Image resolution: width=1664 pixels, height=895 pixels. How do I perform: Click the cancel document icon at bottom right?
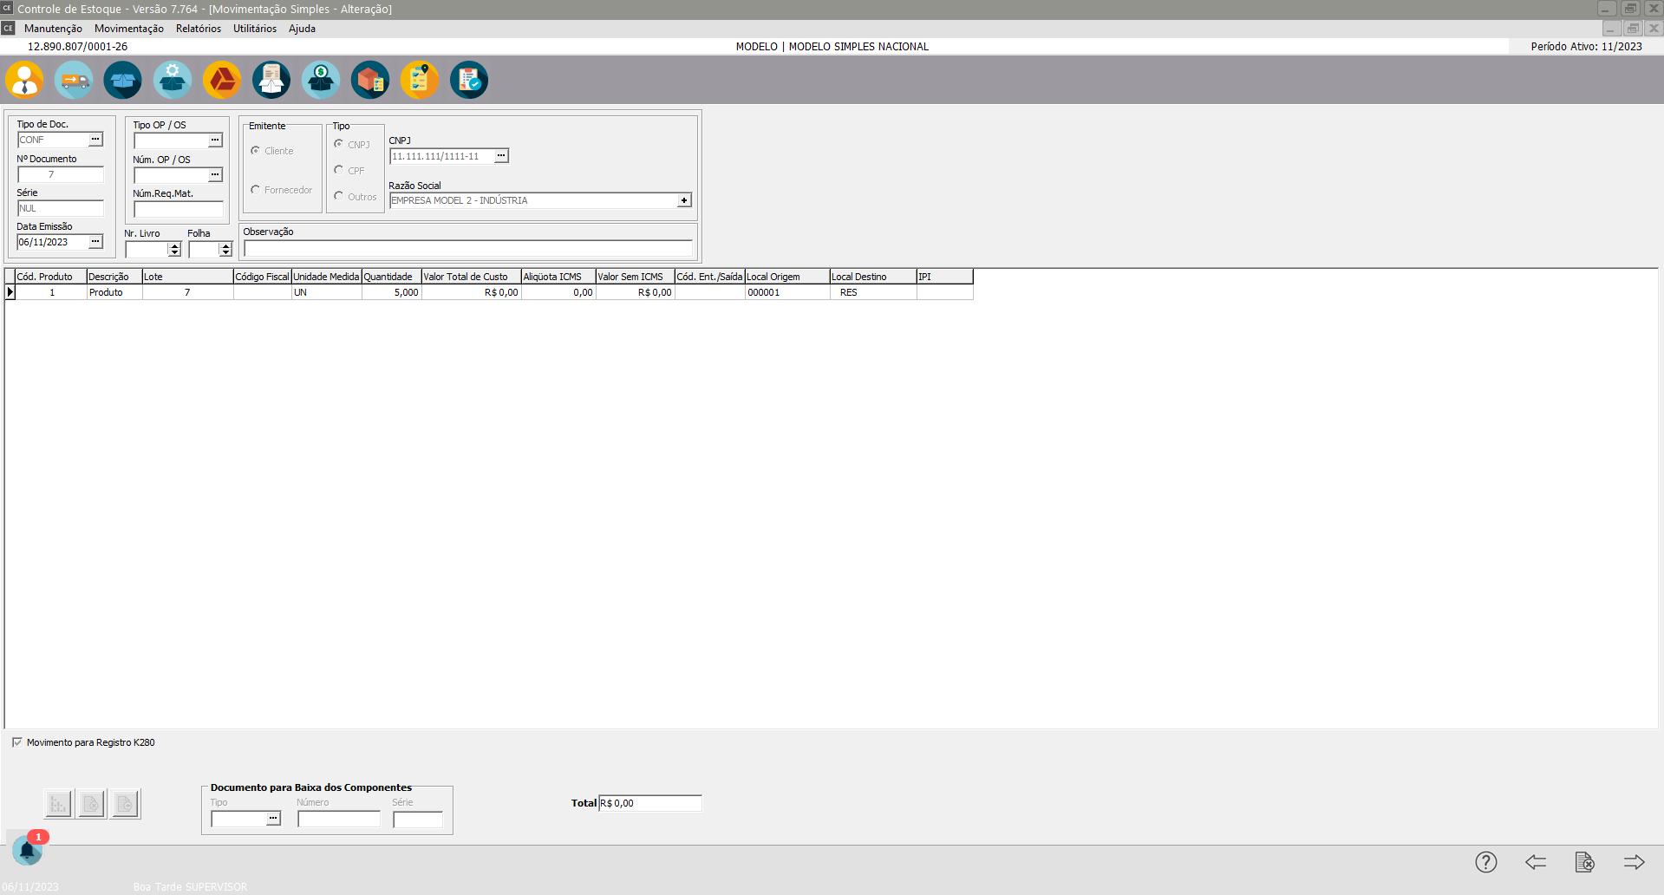(x=1584, y=862)
